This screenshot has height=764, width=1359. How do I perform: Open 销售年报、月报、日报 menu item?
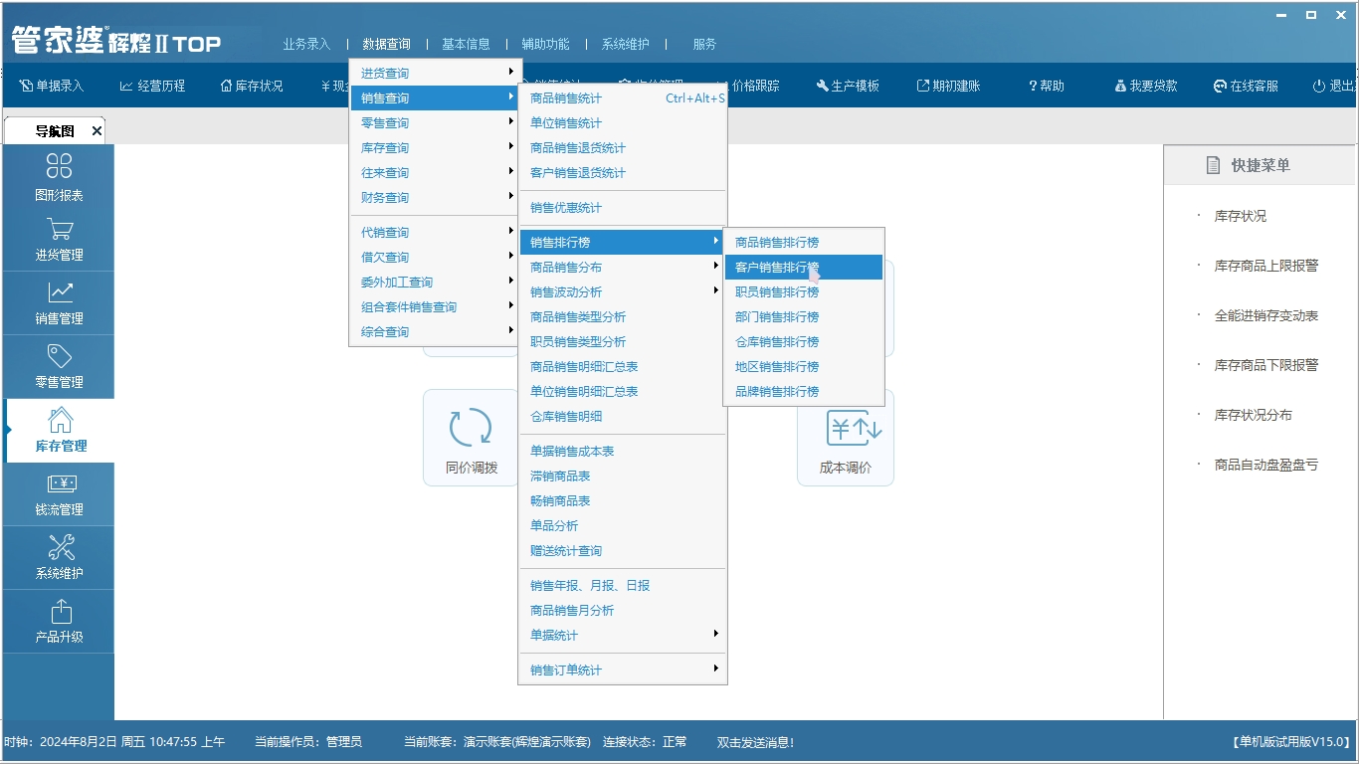coord(623,586)
